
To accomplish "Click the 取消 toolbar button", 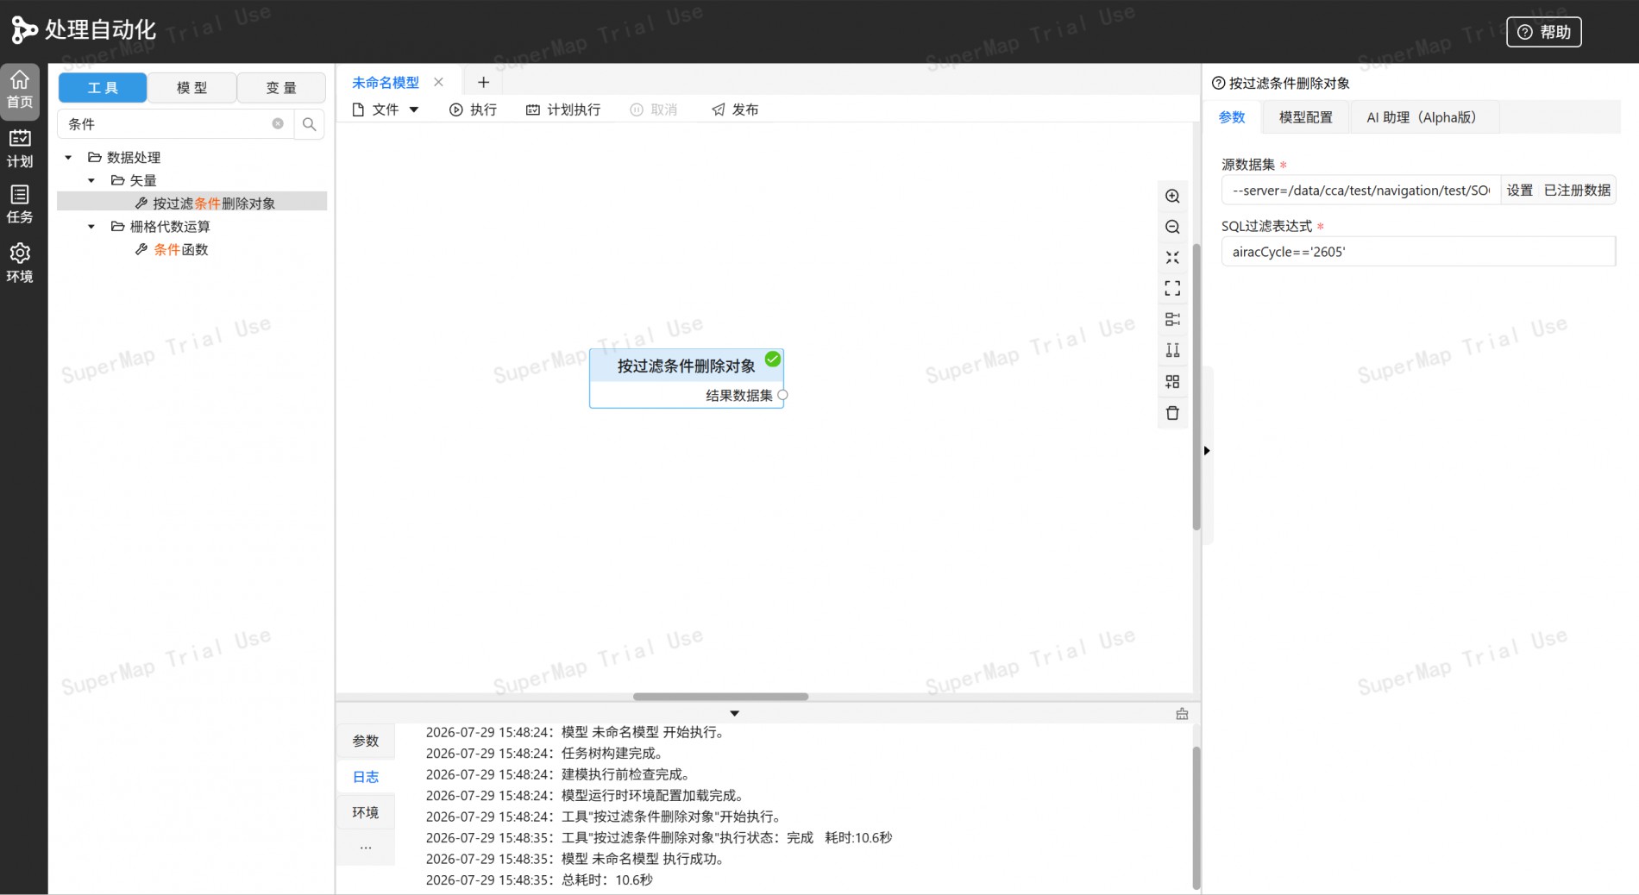I will 654,110.
